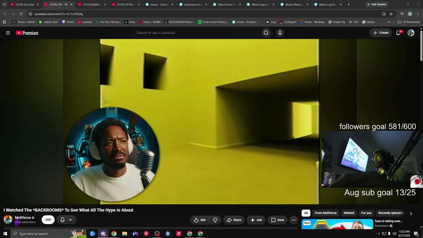423x238 pixels.
Task: Start voice search with the microphone
Action: pos(280,33)
